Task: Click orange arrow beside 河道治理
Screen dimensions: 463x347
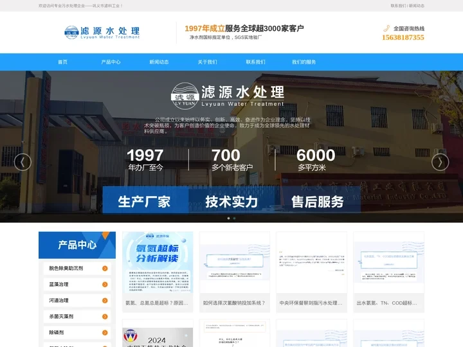Action: click(105, 301)
